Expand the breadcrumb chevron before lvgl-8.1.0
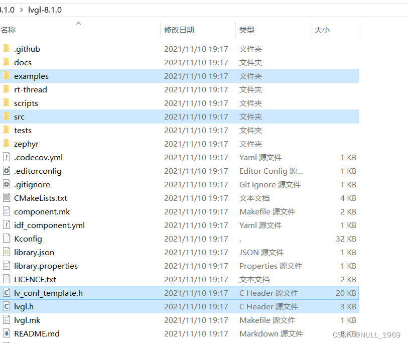This screenshot has height=343, width=408. (x=22, y=10)
